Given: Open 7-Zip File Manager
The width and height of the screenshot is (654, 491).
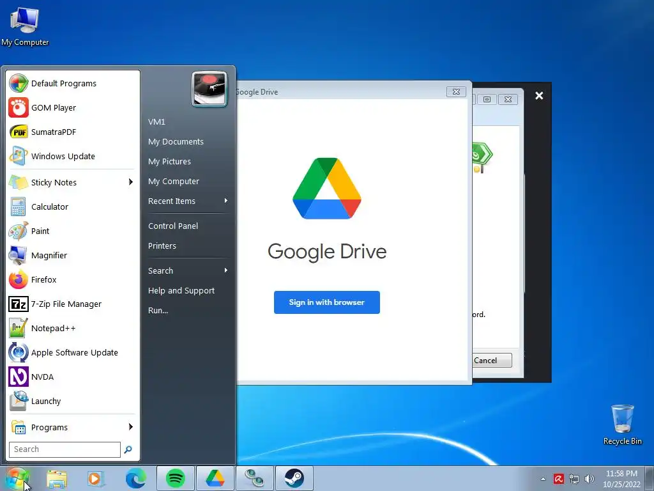Looking at the screenshot, I should pyautogui.click(x=73, y=304).
